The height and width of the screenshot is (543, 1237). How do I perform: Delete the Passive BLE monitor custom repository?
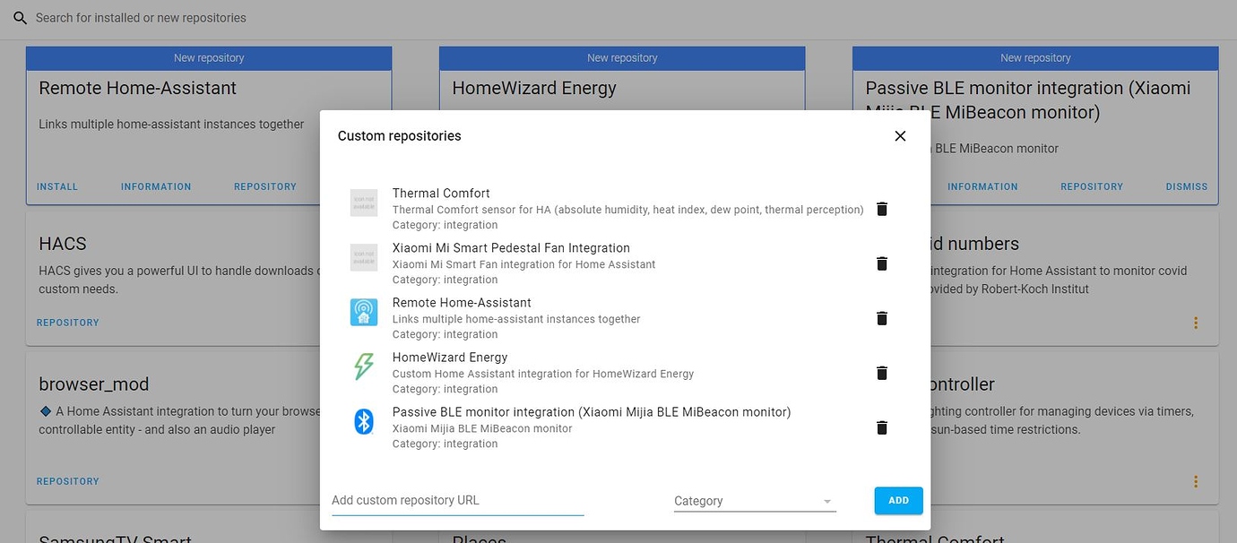tap(882, 427)
